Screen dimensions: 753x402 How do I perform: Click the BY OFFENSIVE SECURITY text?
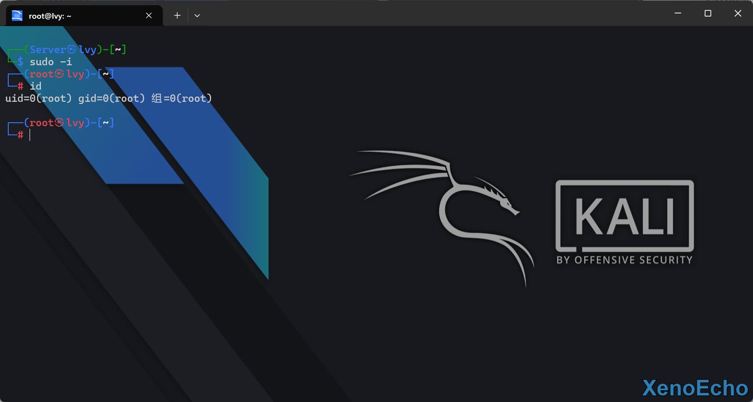[x=625, y=260]
